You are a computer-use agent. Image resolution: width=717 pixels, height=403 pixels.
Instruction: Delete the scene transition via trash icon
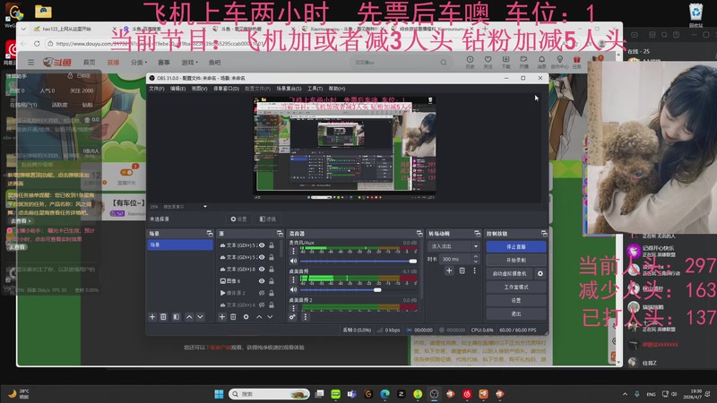(462, 270)
